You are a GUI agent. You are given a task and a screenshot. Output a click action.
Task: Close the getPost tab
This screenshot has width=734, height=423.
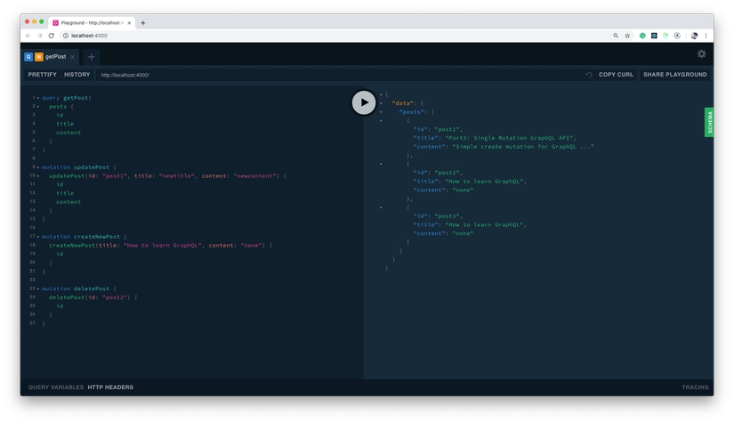[73, 57]
